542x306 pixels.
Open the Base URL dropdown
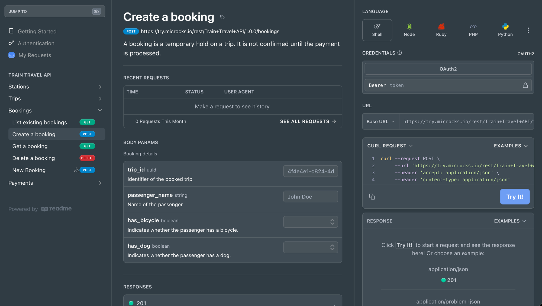click(380, 122)
